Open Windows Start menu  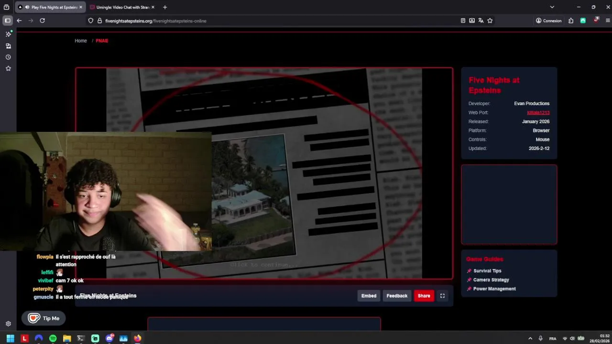[x=10, y=338]
